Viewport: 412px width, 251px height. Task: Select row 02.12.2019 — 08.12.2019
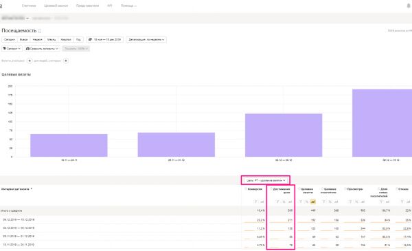tap(206, 228)
